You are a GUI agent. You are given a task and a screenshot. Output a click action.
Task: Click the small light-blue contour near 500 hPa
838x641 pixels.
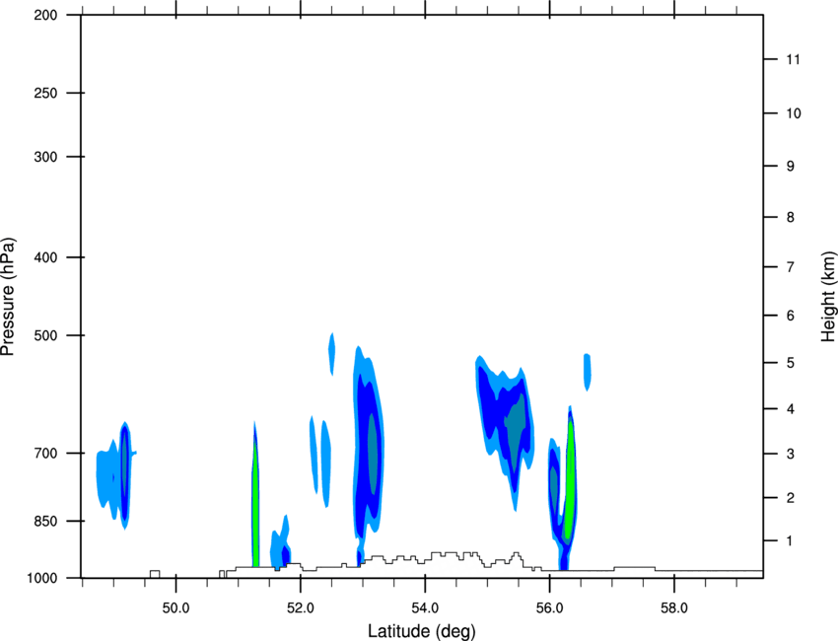(331, 354)
